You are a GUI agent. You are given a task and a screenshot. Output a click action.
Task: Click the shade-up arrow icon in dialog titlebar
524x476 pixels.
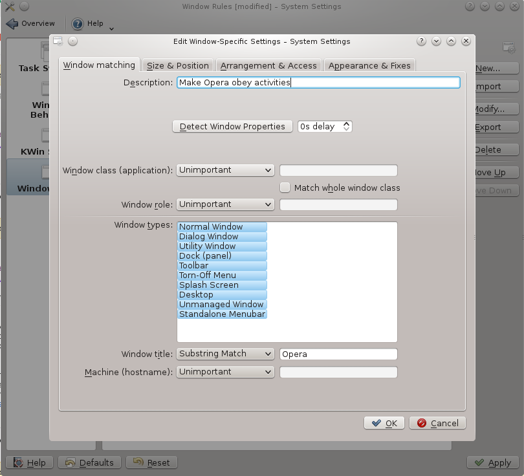coord(451,41)
